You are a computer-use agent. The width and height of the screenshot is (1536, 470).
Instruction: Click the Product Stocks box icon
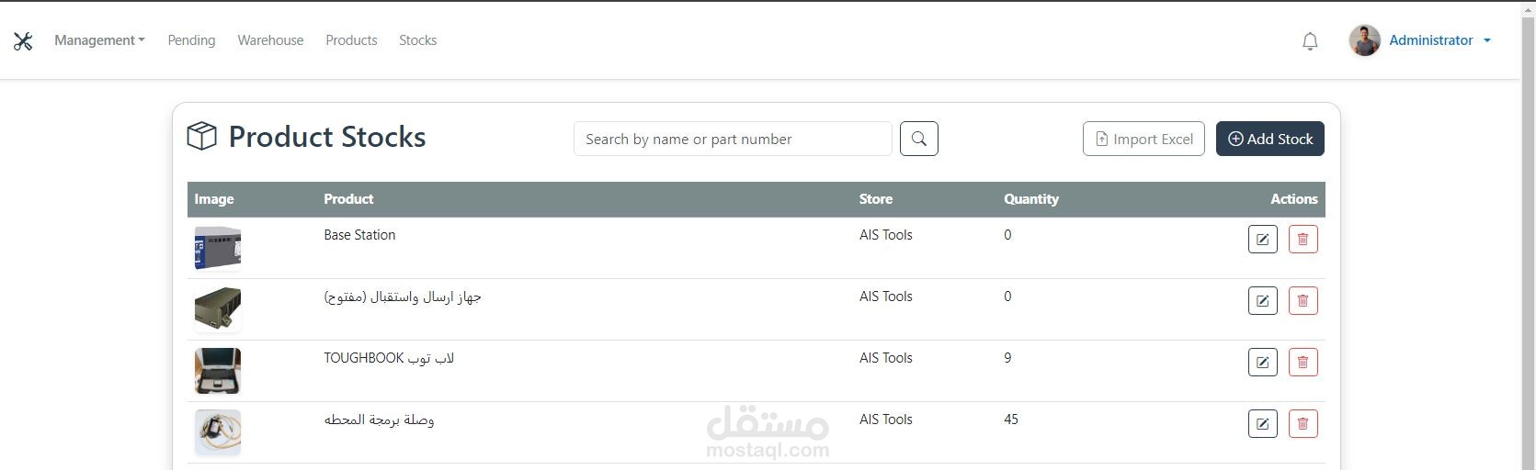[x=202, y=137]
